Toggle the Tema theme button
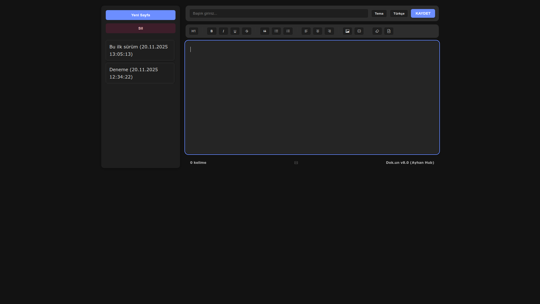This screenshot has height=304, width=540. [379, 14]
